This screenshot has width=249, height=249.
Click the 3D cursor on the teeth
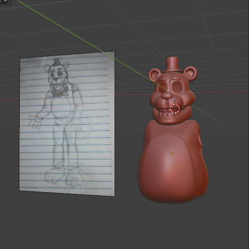pos(175,108)
